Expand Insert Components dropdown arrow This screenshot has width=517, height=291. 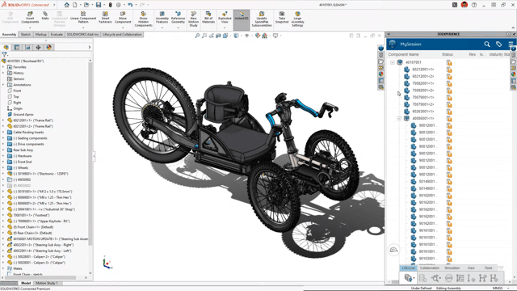tap(30, 27)
